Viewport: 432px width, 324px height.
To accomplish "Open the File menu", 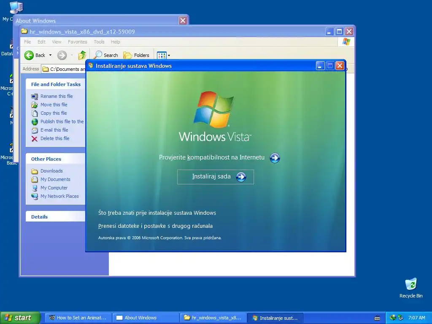I will pos(27,42).
